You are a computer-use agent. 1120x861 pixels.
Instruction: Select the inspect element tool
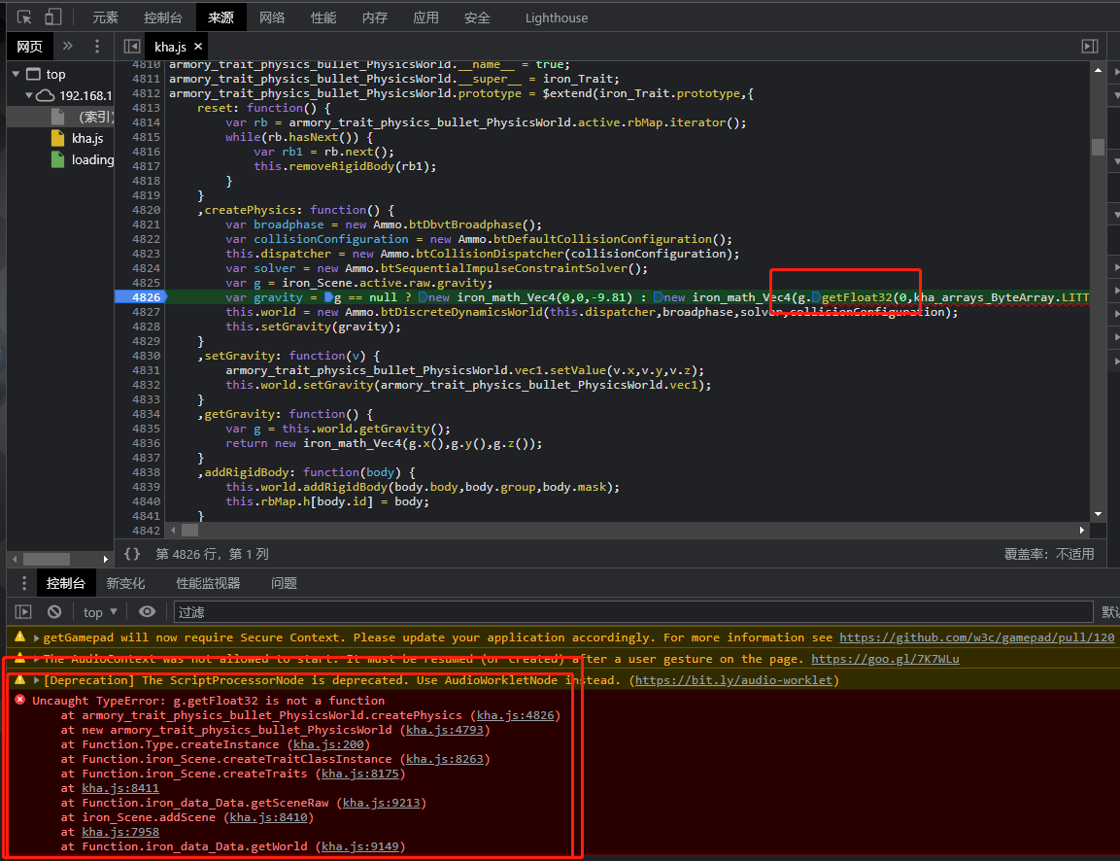point(24,17)
